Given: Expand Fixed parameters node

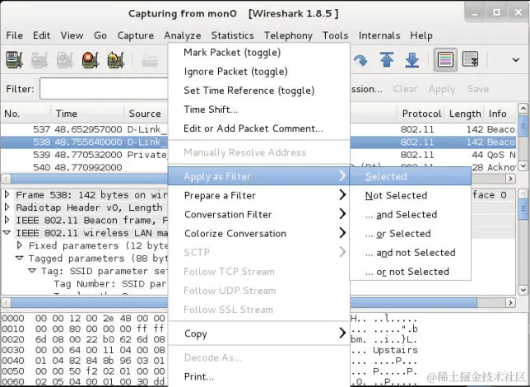Looking at the screenshot, I should pos(20,245).
